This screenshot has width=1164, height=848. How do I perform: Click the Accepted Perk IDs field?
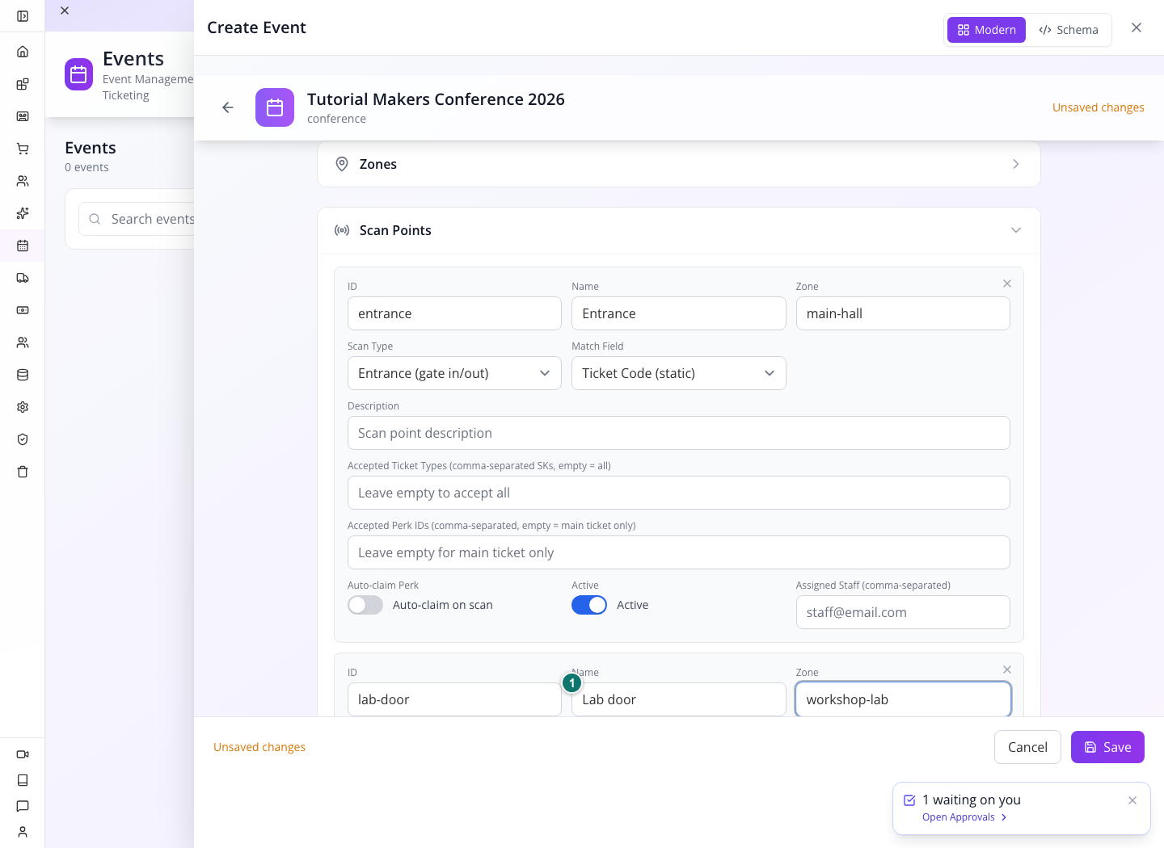(x=679, y=552)
